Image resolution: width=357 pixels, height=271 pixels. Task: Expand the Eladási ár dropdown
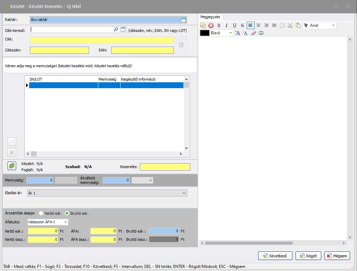coord(185,193)
